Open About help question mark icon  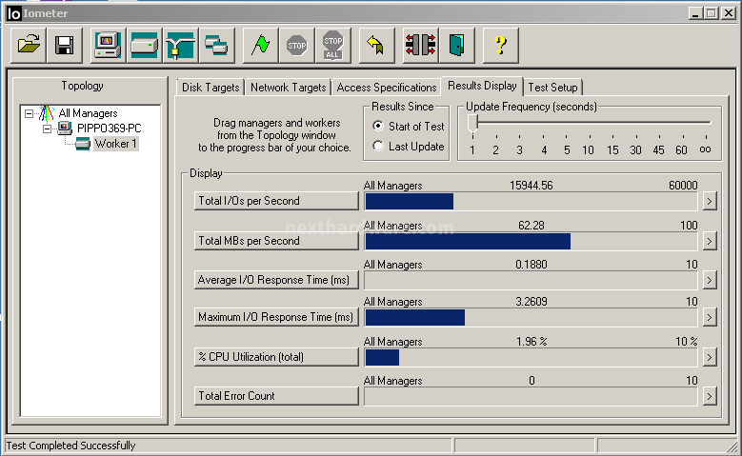(x=501, y=46)
